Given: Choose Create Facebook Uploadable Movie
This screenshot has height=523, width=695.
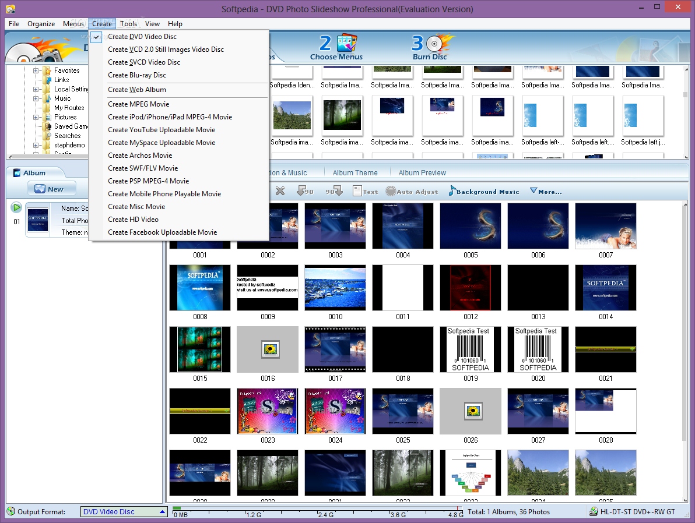Looking at the screenshot, I should click(179, 232).
